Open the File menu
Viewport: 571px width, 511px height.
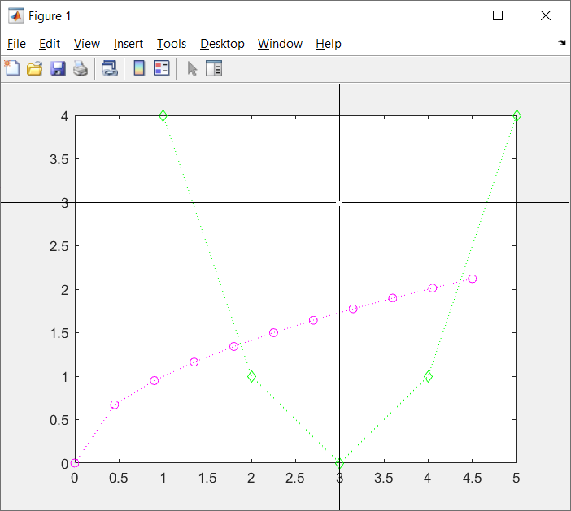(16, 44)
